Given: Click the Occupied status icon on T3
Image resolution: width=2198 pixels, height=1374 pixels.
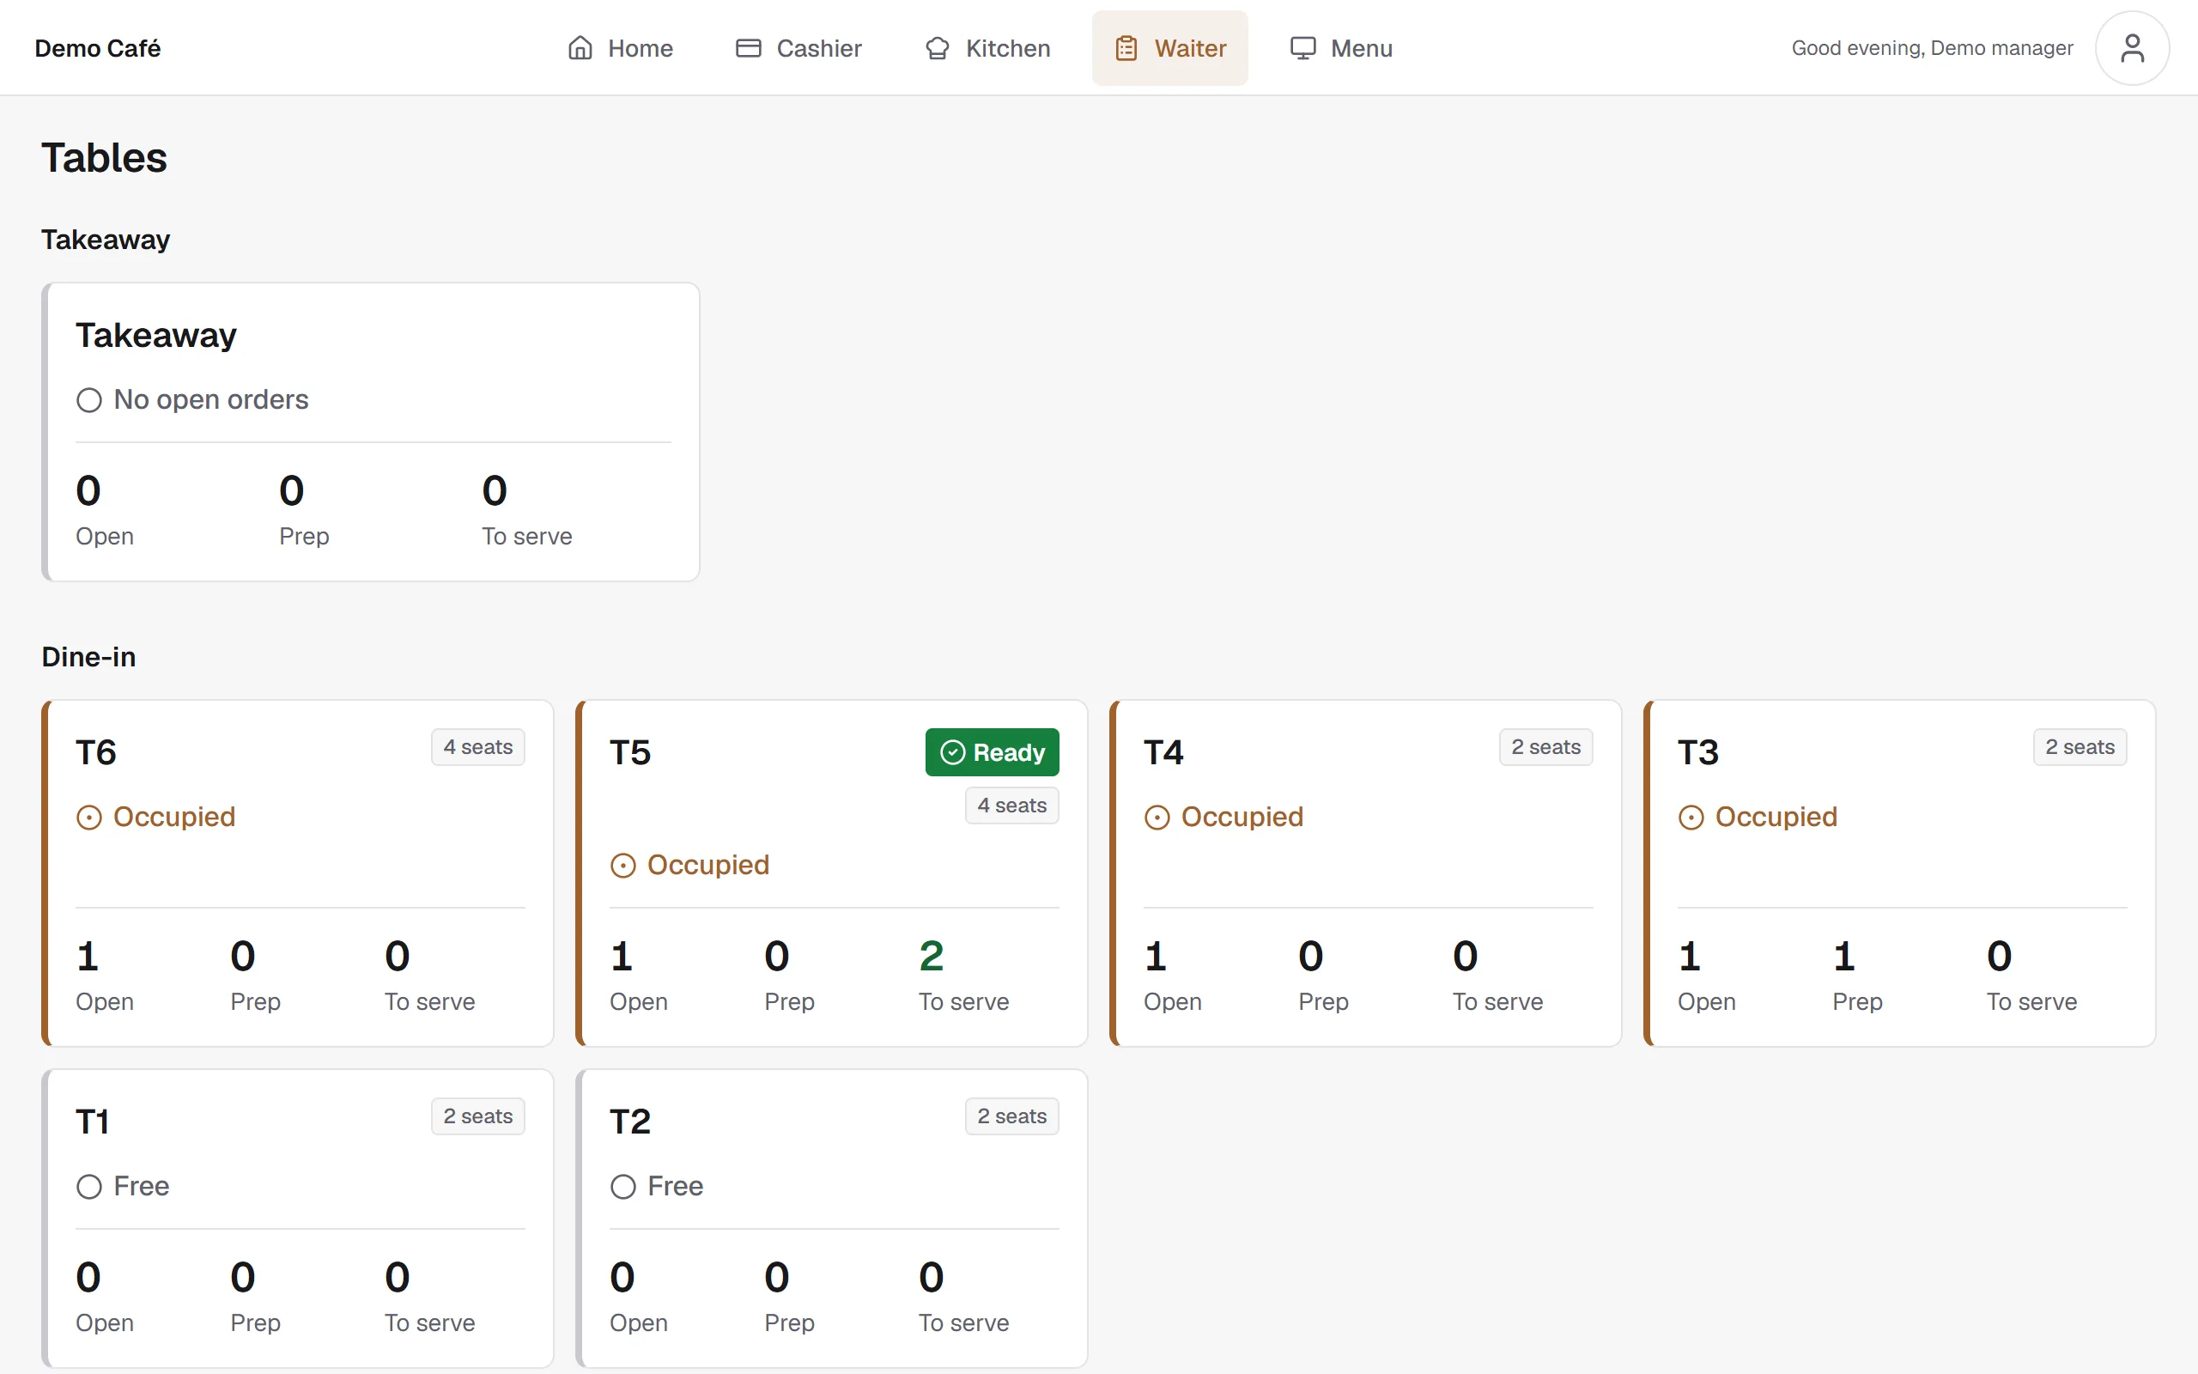Looking at the screenshot, I should click(1691, 818).
